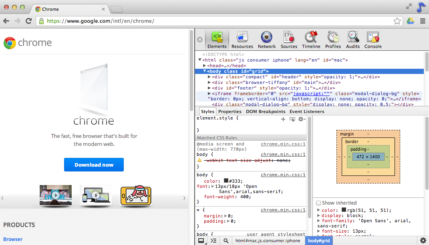The width and height of the screenshot is (429, 245).
Task: Open the Elements panel in DevTools
Action: [217, 40]
